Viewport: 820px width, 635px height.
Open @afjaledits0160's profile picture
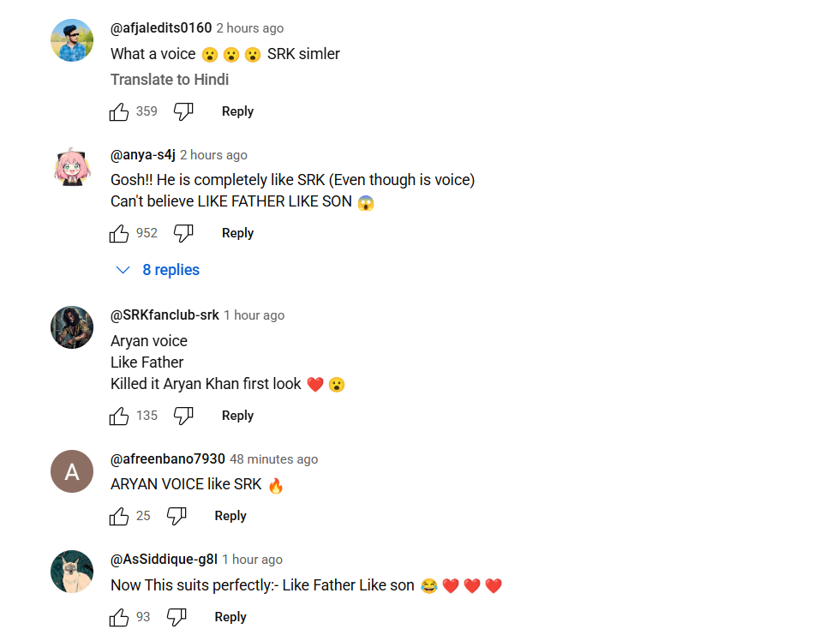[x=72, y=40]
